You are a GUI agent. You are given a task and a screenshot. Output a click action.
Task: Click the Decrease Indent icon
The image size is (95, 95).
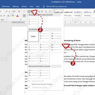pos(39,11)
